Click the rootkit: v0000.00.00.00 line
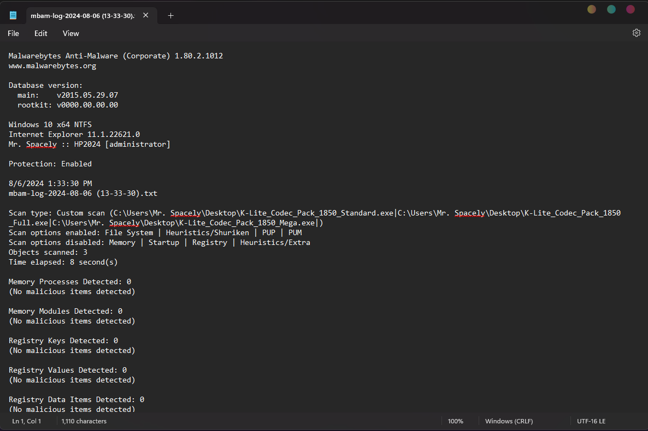This screenshot has height=431, width=648. [x=68, y=105]
